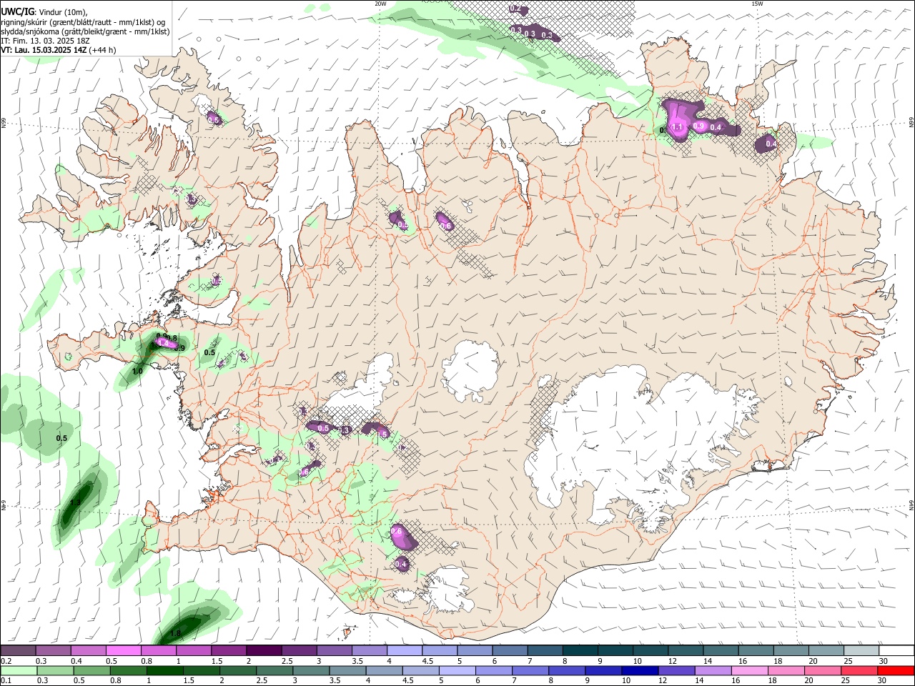
Task: Click the dark teal 8 snow legend swatch
Action: click(580, 650)
